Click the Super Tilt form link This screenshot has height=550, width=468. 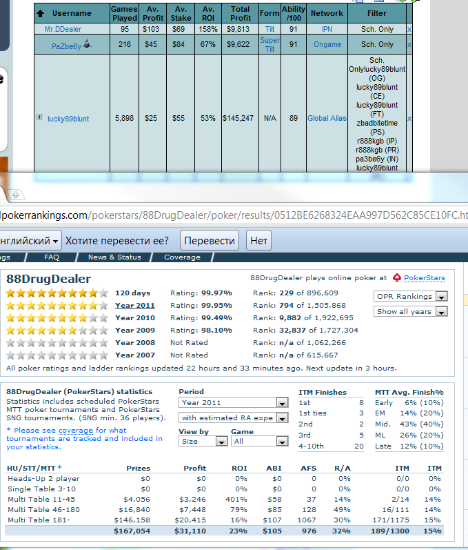269,45
